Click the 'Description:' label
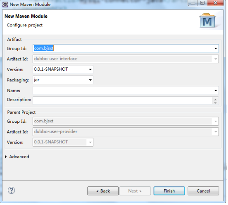Image resolution: width=228 pixels, height=205 pixels. pyautogui.click(x=19, y=100)
